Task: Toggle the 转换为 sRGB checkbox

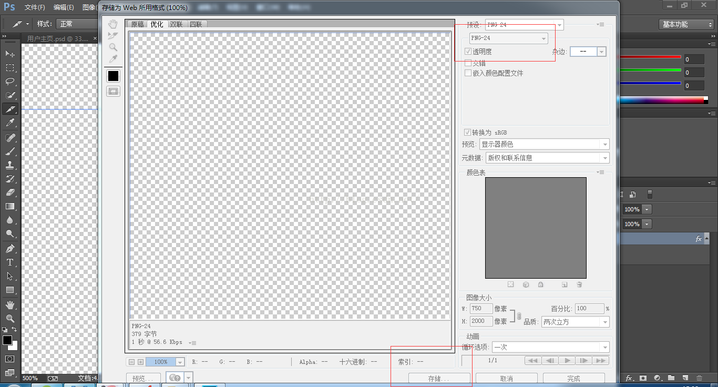Action: click(467, 133)
